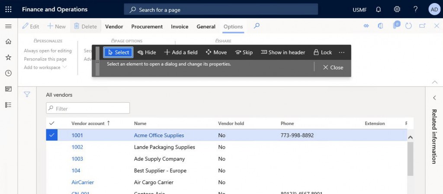This screenshot has width=443, height=194.
Task: Select phone number 773-998-8892 cell
Action: click(297, 135)
